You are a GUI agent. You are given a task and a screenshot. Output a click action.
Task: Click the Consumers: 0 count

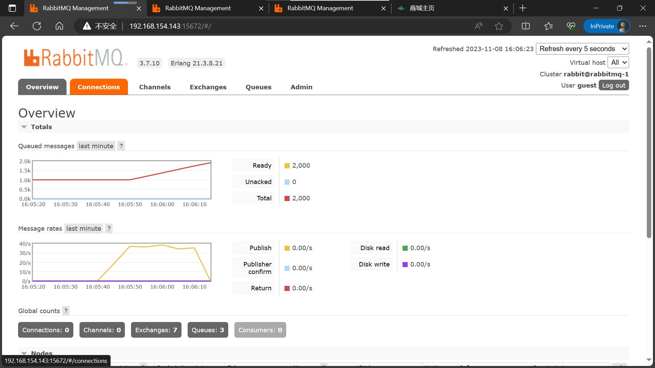click(x=260, y=330)
